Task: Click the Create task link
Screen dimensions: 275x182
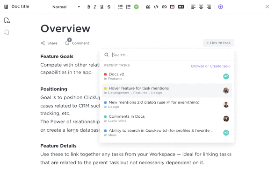Action: pyautogui.click(x=220, y=66)
